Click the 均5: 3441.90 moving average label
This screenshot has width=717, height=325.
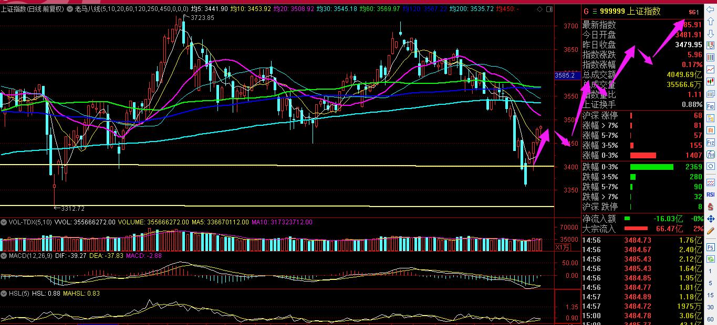pos(209,9)
